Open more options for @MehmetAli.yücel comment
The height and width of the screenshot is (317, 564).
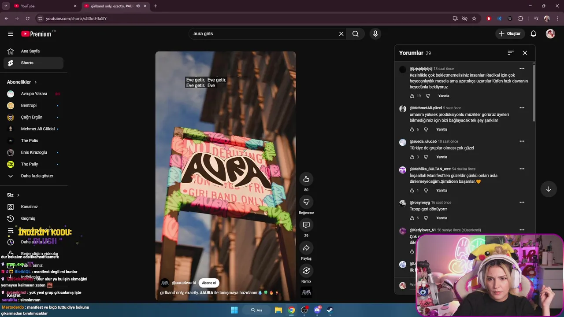point(522,108)
